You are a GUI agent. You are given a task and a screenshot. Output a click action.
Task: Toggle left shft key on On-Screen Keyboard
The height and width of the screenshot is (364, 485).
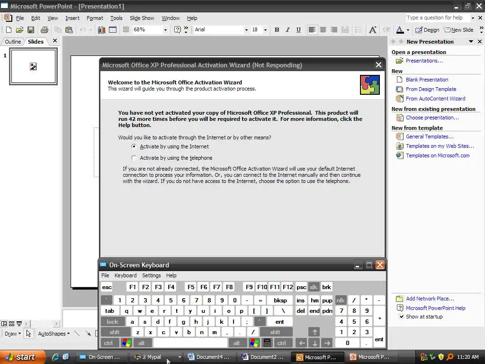[x=115, y=332]
